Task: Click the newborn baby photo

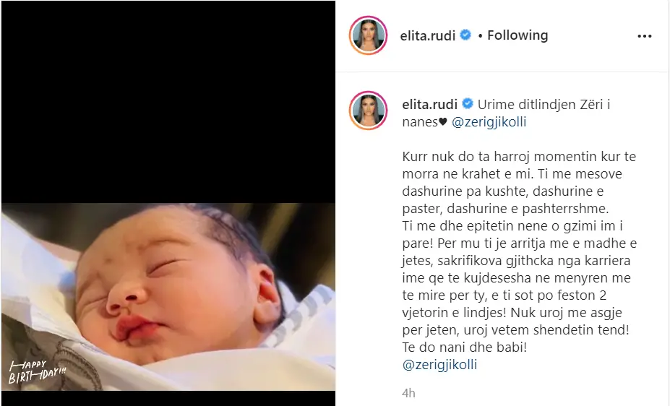Action: [168, 297]
